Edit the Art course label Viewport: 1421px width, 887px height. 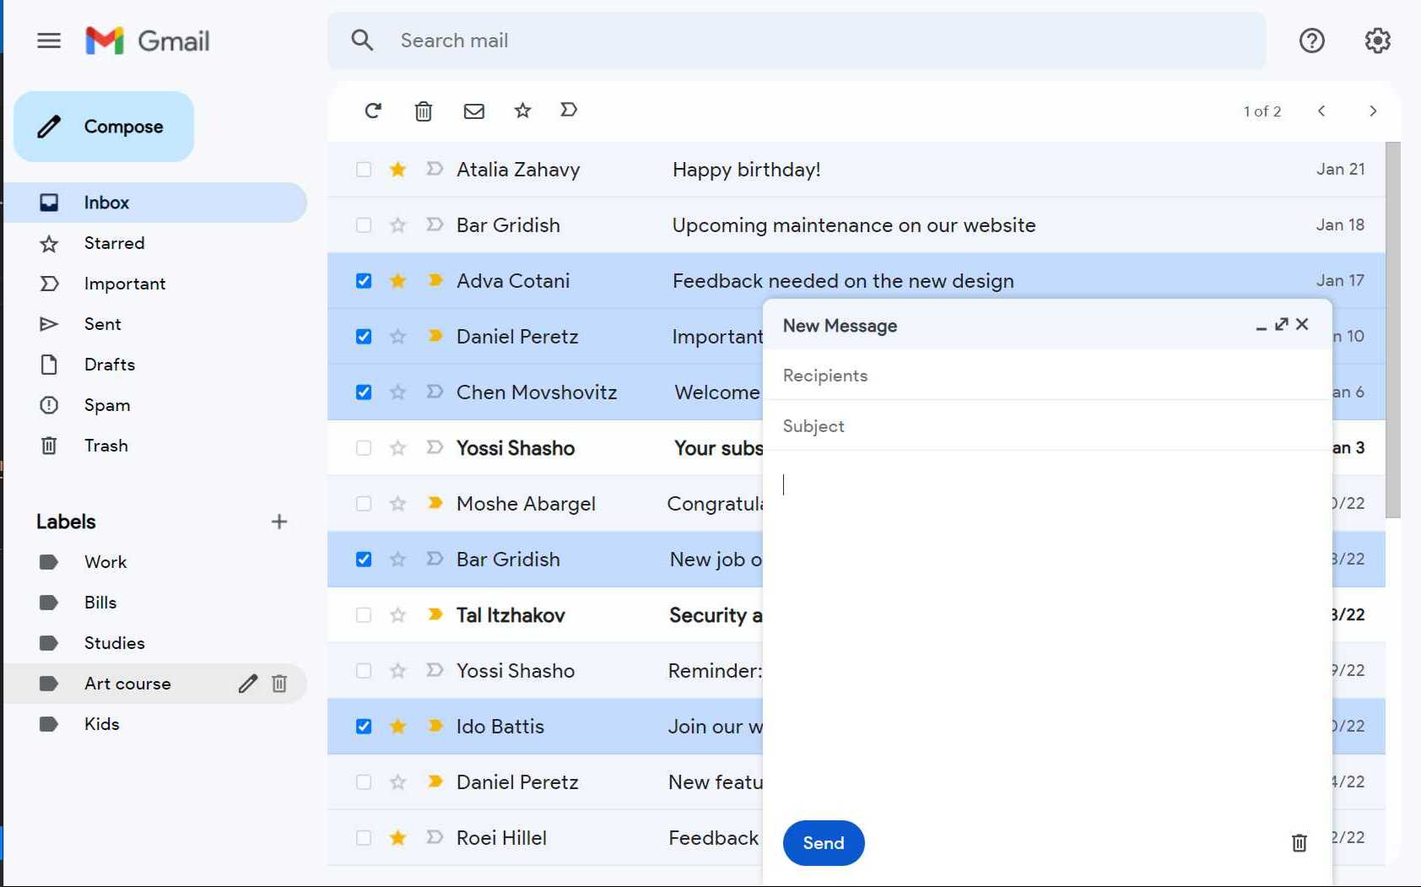coord(247,684)
